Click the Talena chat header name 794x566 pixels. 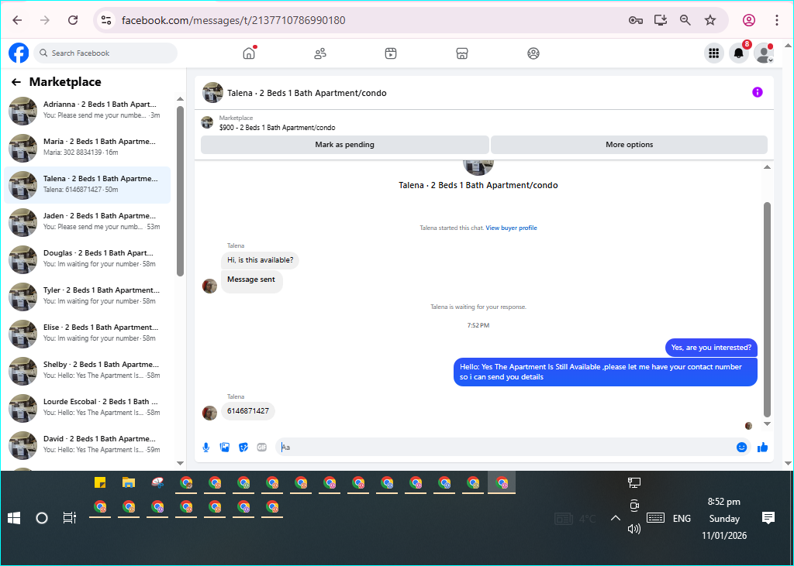pyautogui.click(x=306, y=93)
